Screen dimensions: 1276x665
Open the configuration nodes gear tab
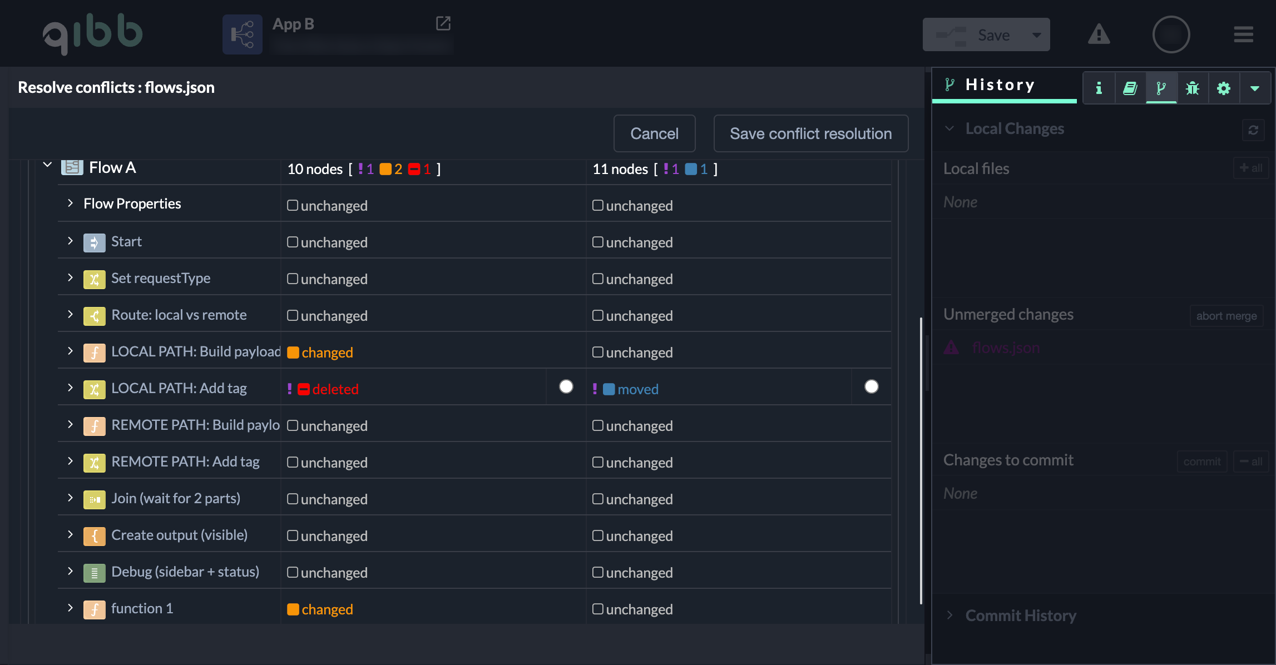(1223, 88)
